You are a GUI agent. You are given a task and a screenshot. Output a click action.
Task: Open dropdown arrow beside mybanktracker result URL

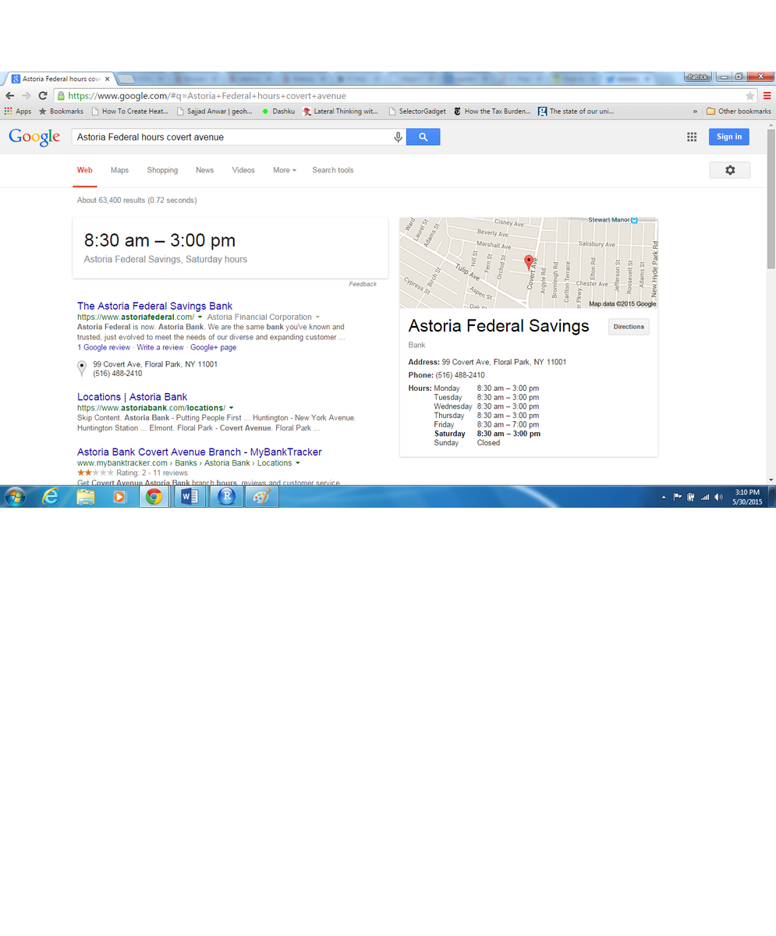point(298,463)
